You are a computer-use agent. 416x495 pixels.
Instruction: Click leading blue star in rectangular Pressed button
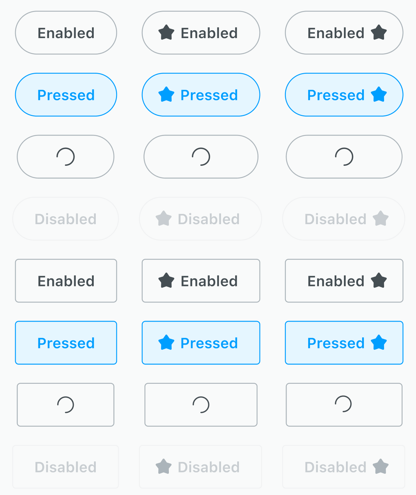click(x=166, y=342)
